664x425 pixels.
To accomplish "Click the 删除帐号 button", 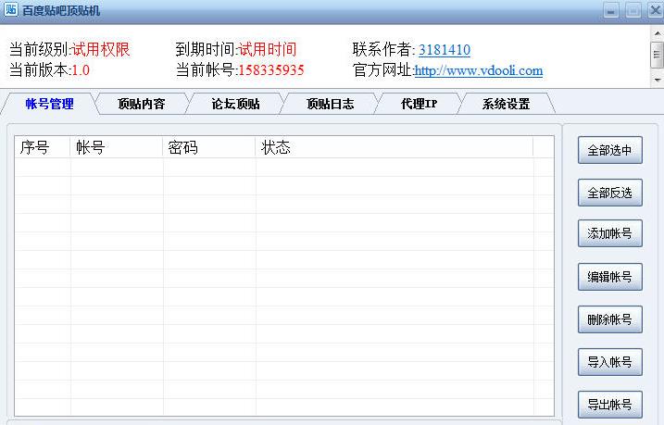I will pos(609,319).
